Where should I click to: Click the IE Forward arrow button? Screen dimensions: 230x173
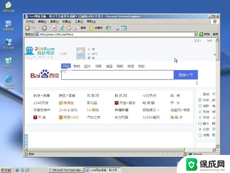[x=44, y=28]
